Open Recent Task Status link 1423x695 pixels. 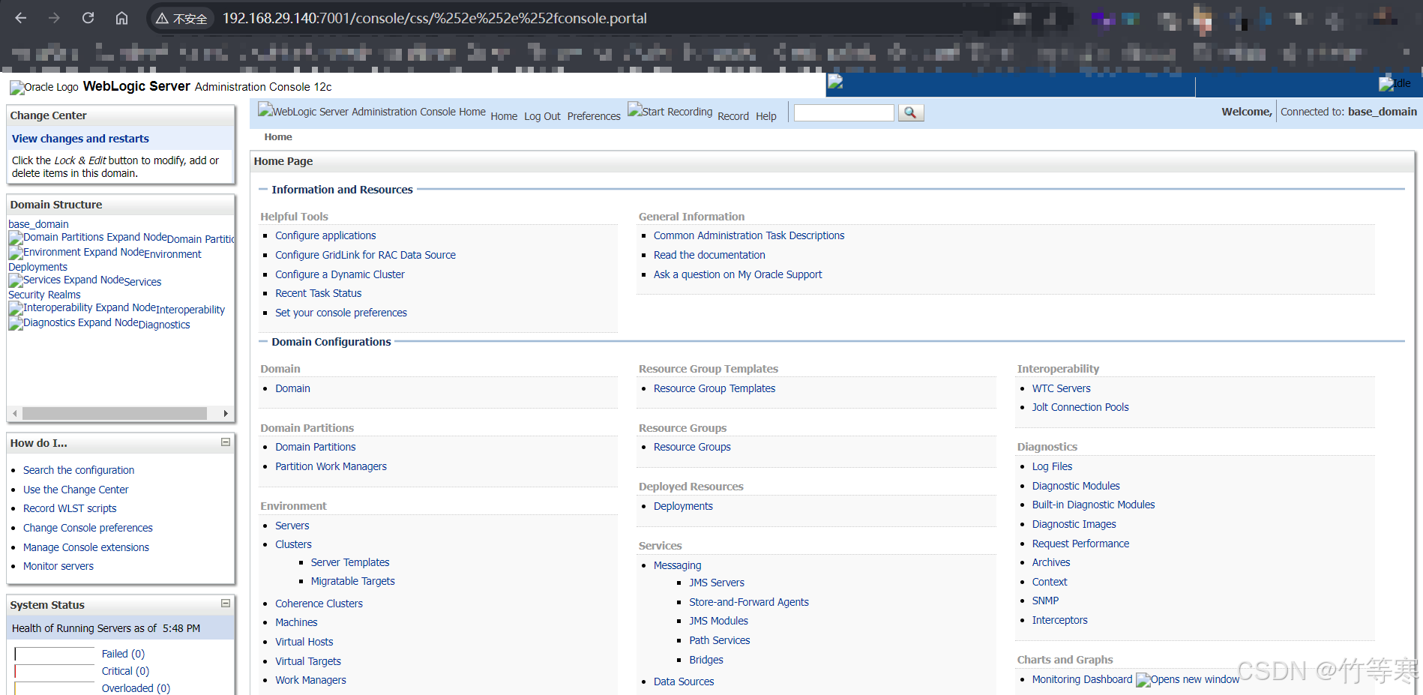point(318,293)
